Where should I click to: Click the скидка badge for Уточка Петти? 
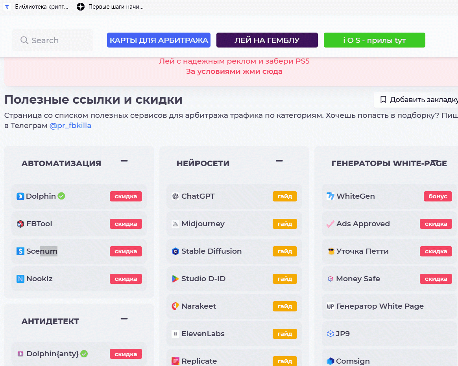point(436,251)
